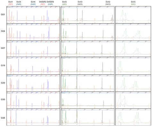Open the G30 left PET/FAM electropherogram panel
The height and width of the screenshot is (127, 152).
coord(33,100)
